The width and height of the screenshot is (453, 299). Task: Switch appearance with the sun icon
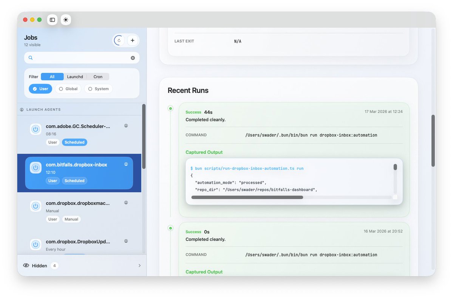tap(66, 20)
